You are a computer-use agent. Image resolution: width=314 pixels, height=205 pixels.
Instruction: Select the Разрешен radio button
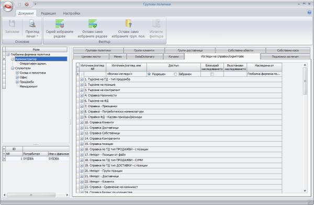tap(149, 74)
